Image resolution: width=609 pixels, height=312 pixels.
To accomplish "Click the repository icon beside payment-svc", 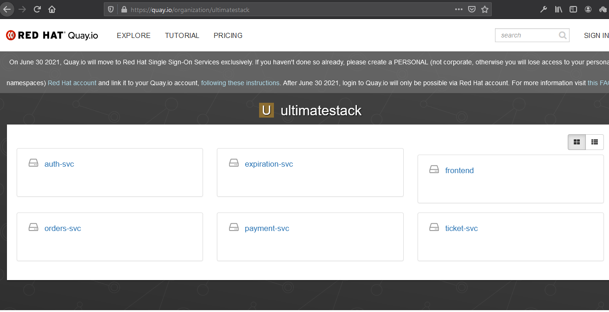I will pos(234,227).
